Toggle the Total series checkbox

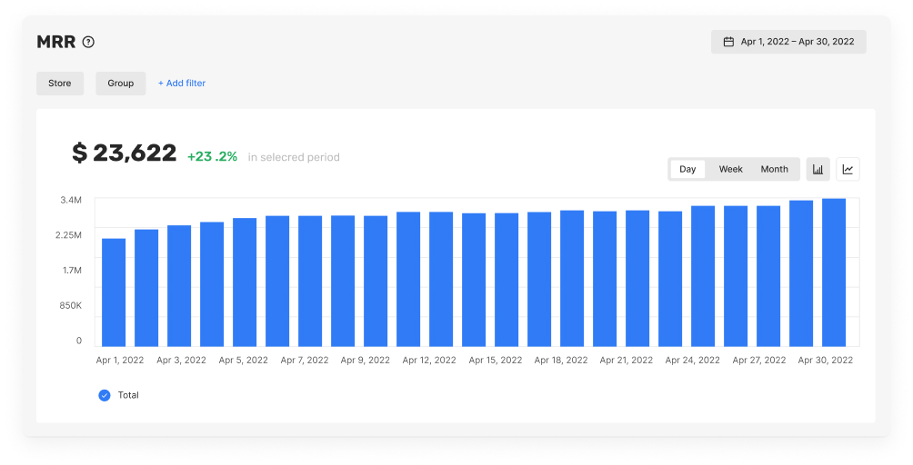[105, 395]
